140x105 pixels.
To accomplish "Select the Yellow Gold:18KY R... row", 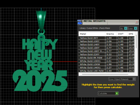I will tap(106, 51).
